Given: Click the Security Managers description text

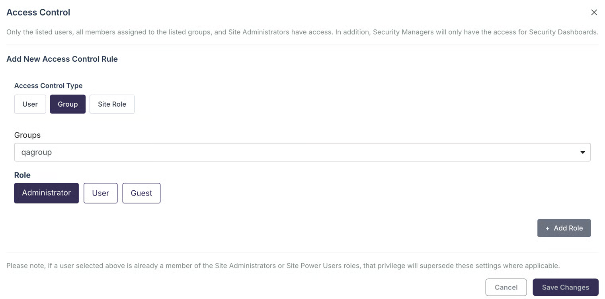Looking at the screenshot, I should coord(403,32).
